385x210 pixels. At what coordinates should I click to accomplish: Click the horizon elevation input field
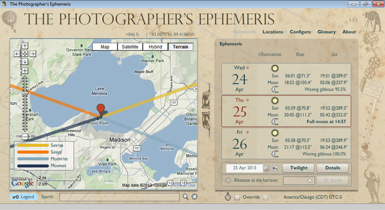[x=299, y=181]
